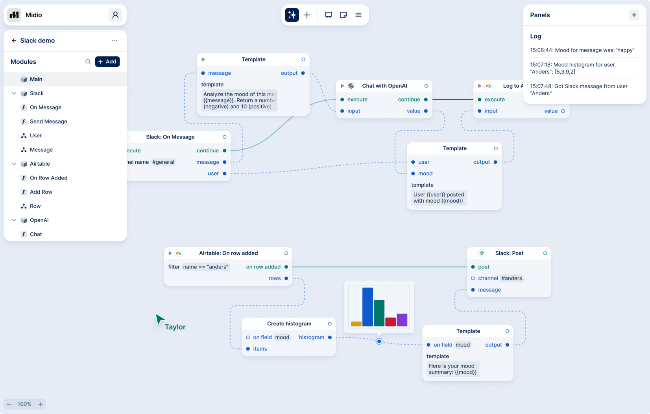Add a new panel with plus icon

(634, 15)
